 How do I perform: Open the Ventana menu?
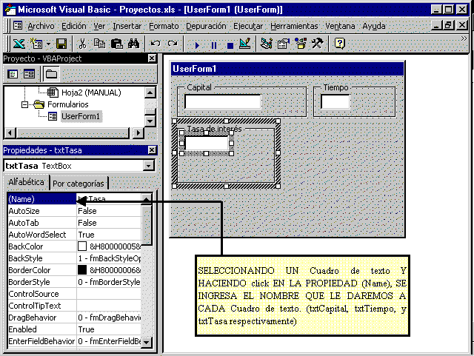coord(340,27)
